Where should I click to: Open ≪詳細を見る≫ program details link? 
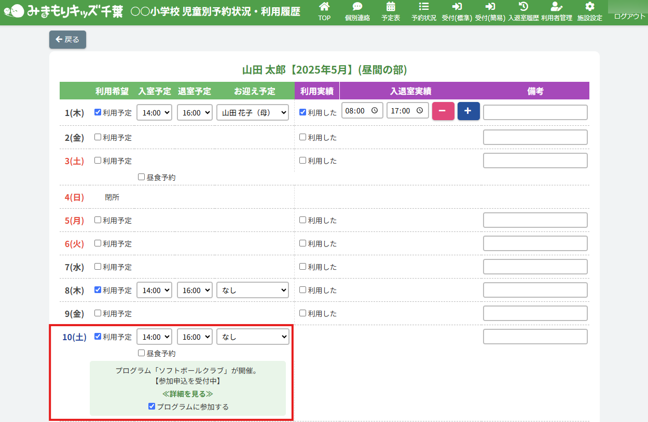coord(187,394)
